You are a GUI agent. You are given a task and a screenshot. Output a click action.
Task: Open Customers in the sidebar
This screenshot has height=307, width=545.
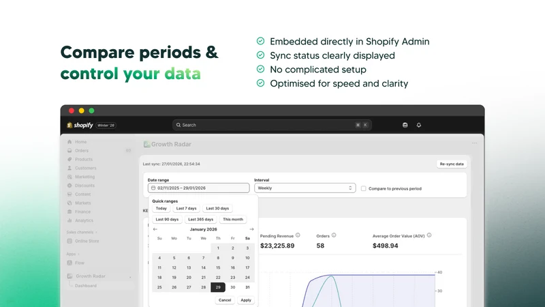86,168
